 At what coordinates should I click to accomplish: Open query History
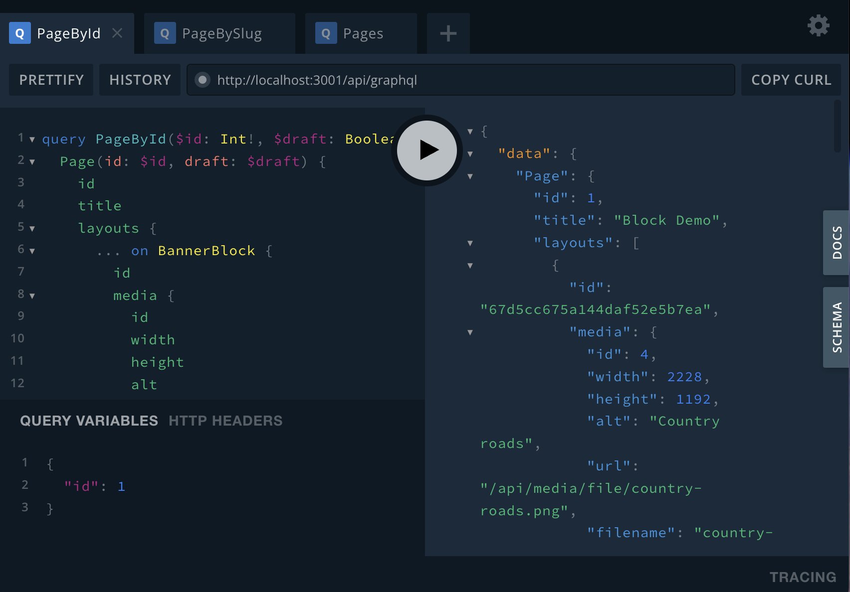click(140, 80)
